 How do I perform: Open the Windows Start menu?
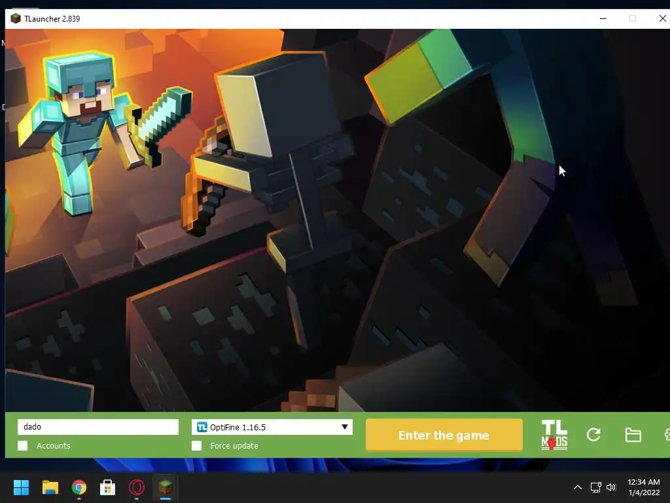(21, 487)
